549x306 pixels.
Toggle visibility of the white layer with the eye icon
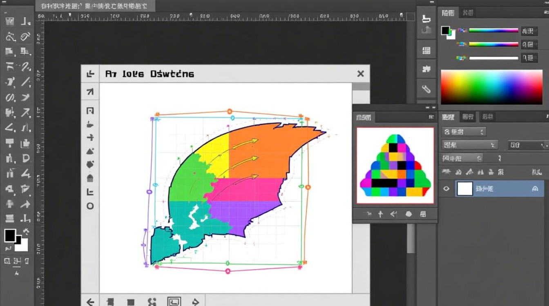pyautogui.click(x=446, y=188)
